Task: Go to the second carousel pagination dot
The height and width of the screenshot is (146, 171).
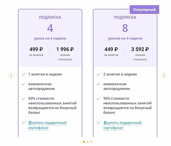Action: pos(88,142)
